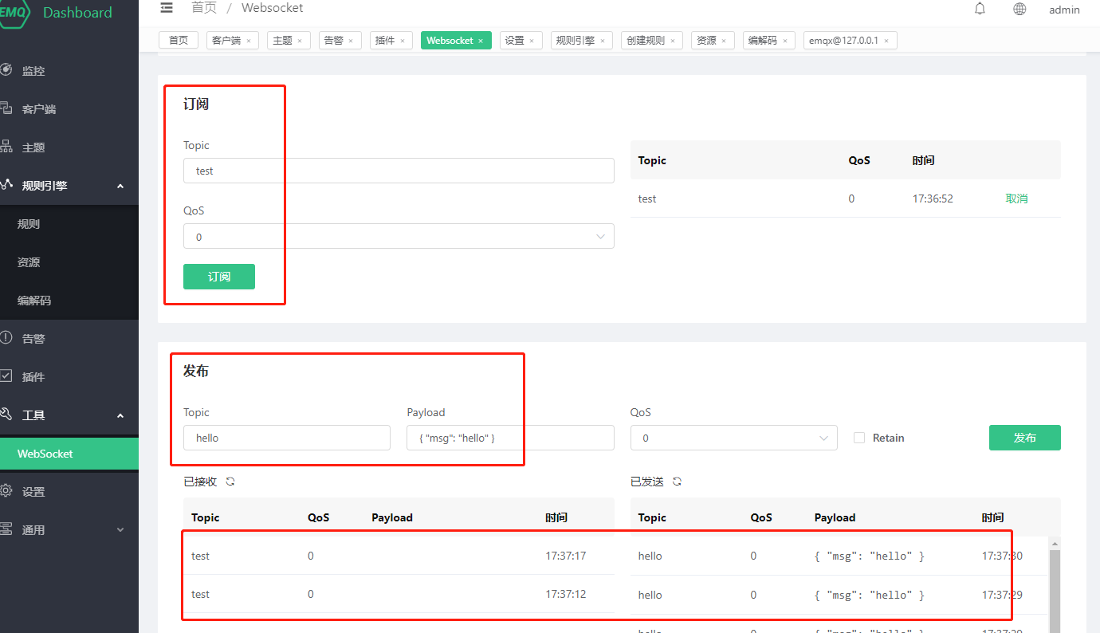Open 规则 submenu item
The height and width of the screenshot is (633, 1100).
[x=69, y=224]
